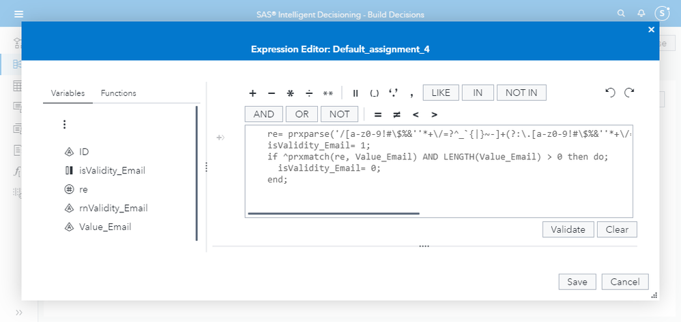Insert the NOT IN operator
Image resolution: width=681 pixels, height=322 pixels.
pos(521,93)
